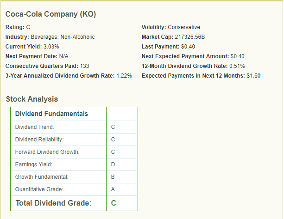The image size is (284, 219).
Task: Click the Volatility: Conservative text
Action: 171,27
